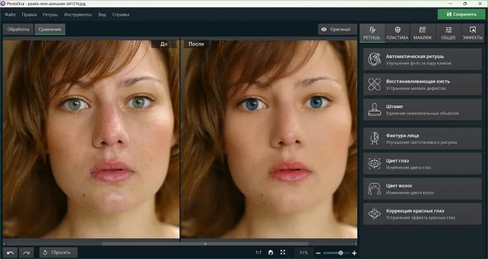
Task: Switch to the МАКИЯЖ tab
Action: 422,33
